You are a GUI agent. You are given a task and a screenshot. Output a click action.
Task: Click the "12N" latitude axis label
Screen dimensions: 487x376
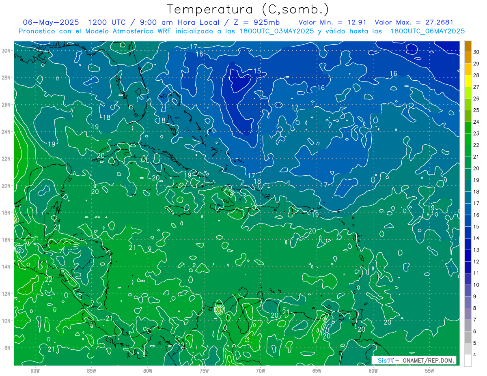(x=6, y=294)
